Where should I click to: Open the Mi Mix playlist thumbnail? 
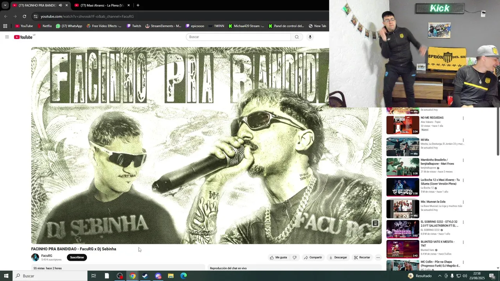point(403,147)
